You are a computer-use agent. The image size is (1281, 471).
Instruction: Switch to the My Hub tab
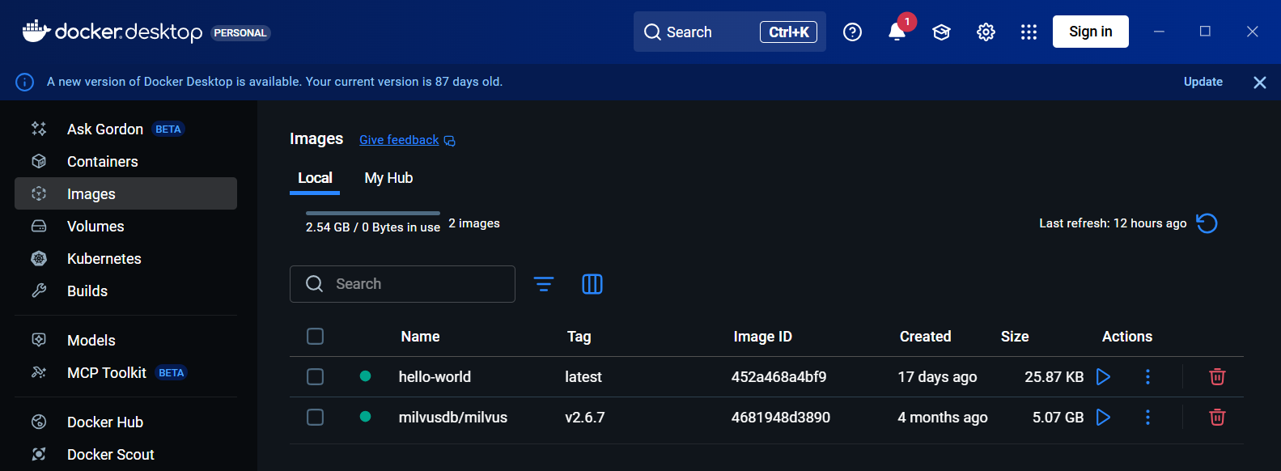(388, 178)
